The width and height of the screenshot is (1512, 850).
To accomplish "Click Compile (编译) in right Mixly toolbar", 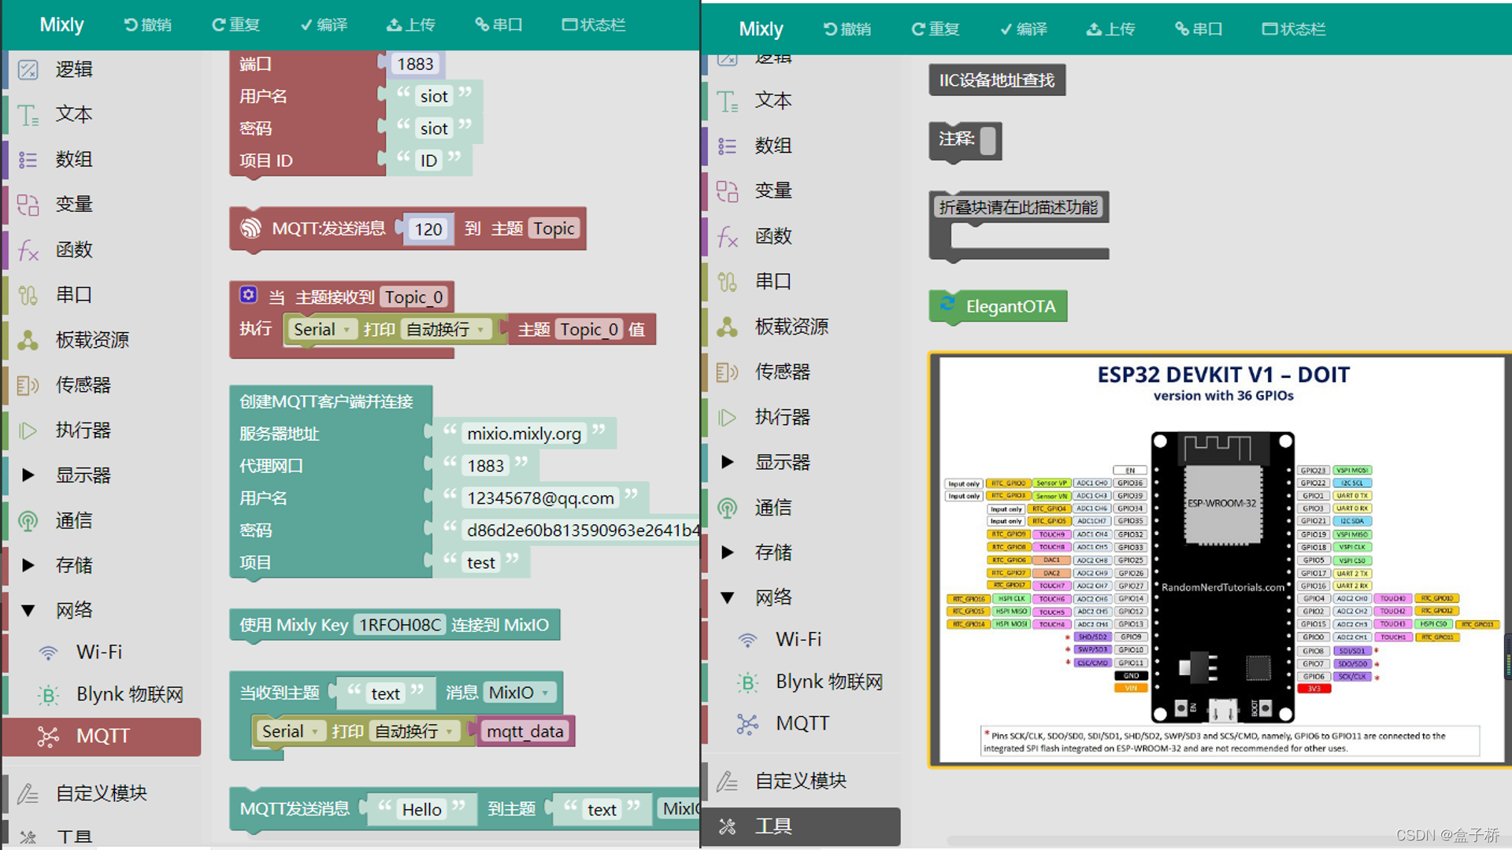I will point(1024,29).
